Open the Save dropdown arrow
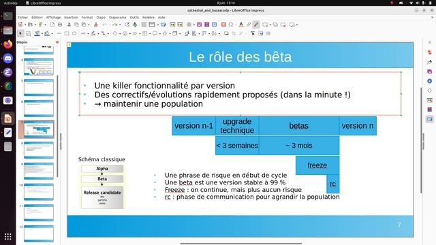Screen dimensions: 436x245 click(46, 24)
